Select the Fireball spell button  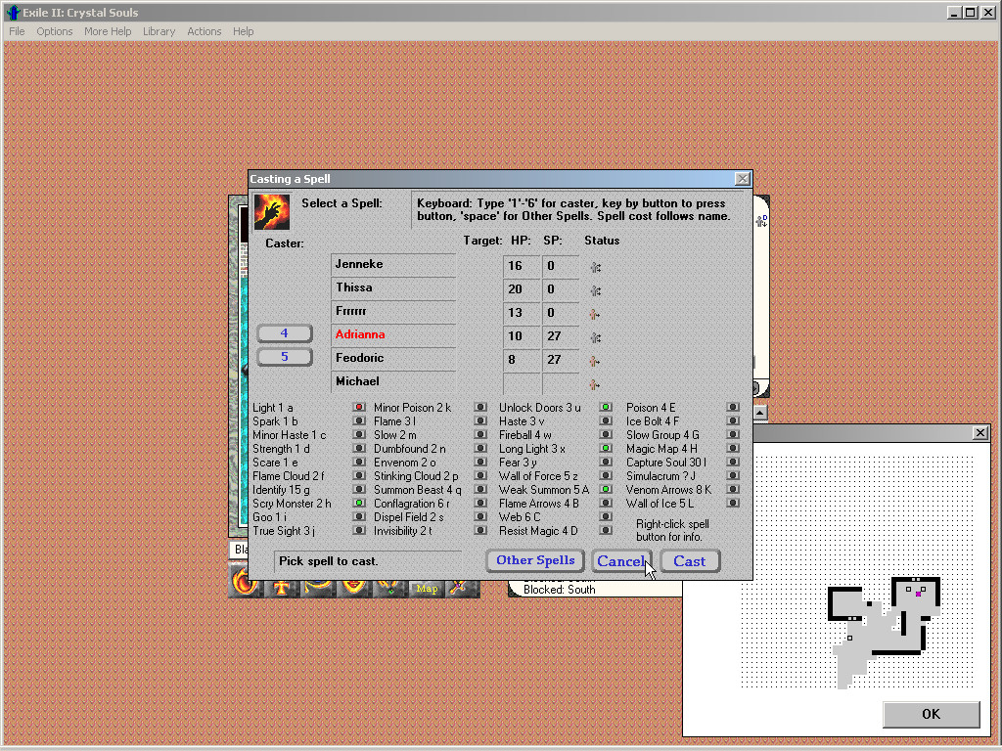pos(606,435)
